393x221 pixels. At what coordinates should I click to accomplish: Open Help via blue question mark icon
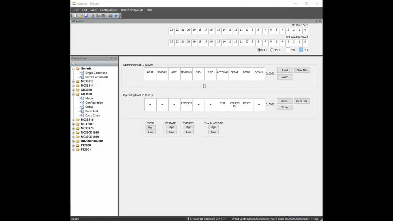click(116, 16)
